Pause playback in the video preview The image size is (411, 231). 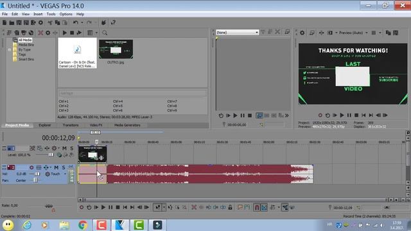pos(349,116)
